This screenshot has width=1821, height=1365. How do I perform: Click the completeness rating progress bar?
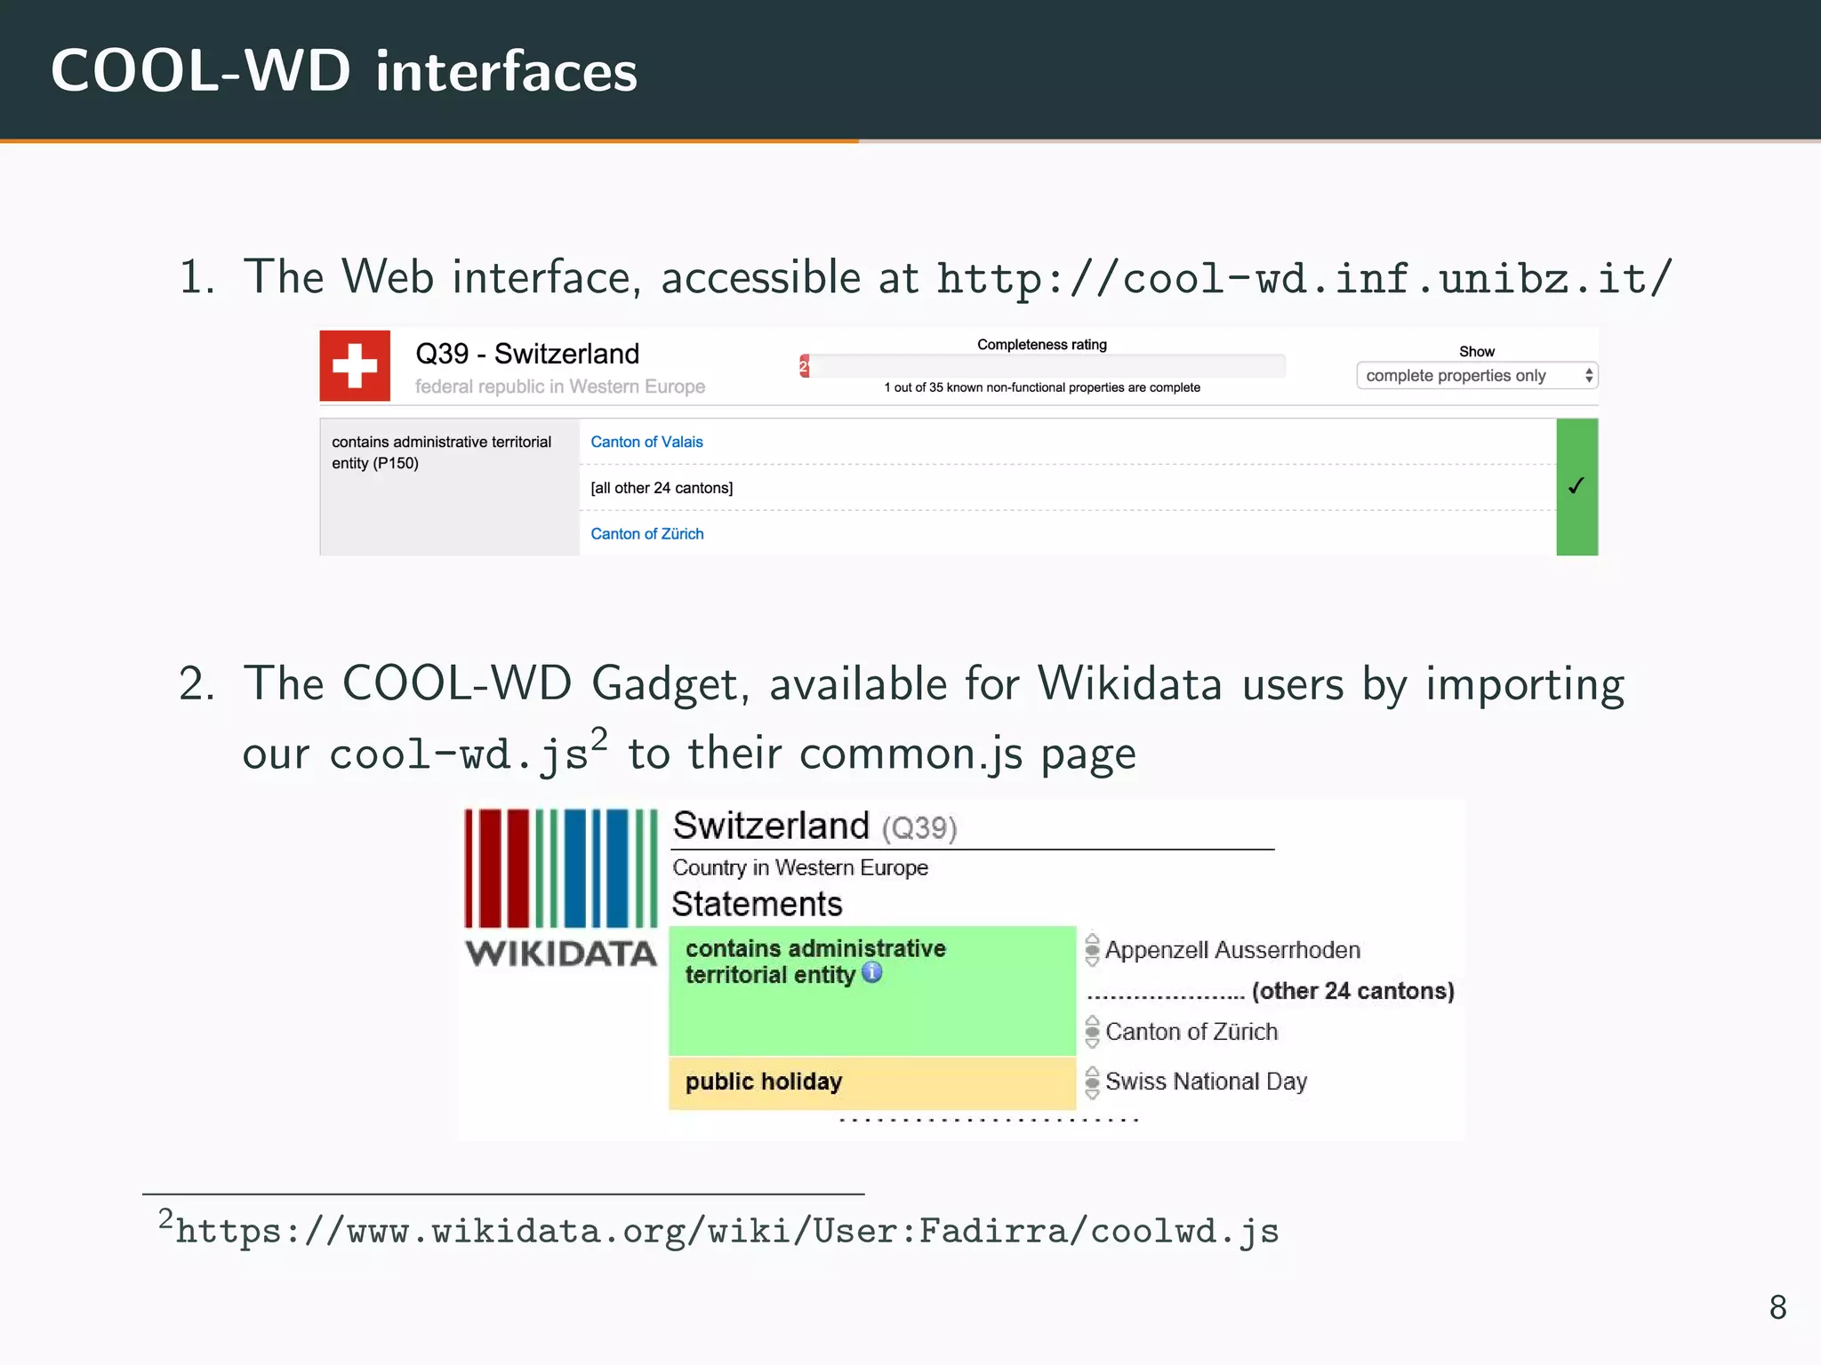[1042, 366]
